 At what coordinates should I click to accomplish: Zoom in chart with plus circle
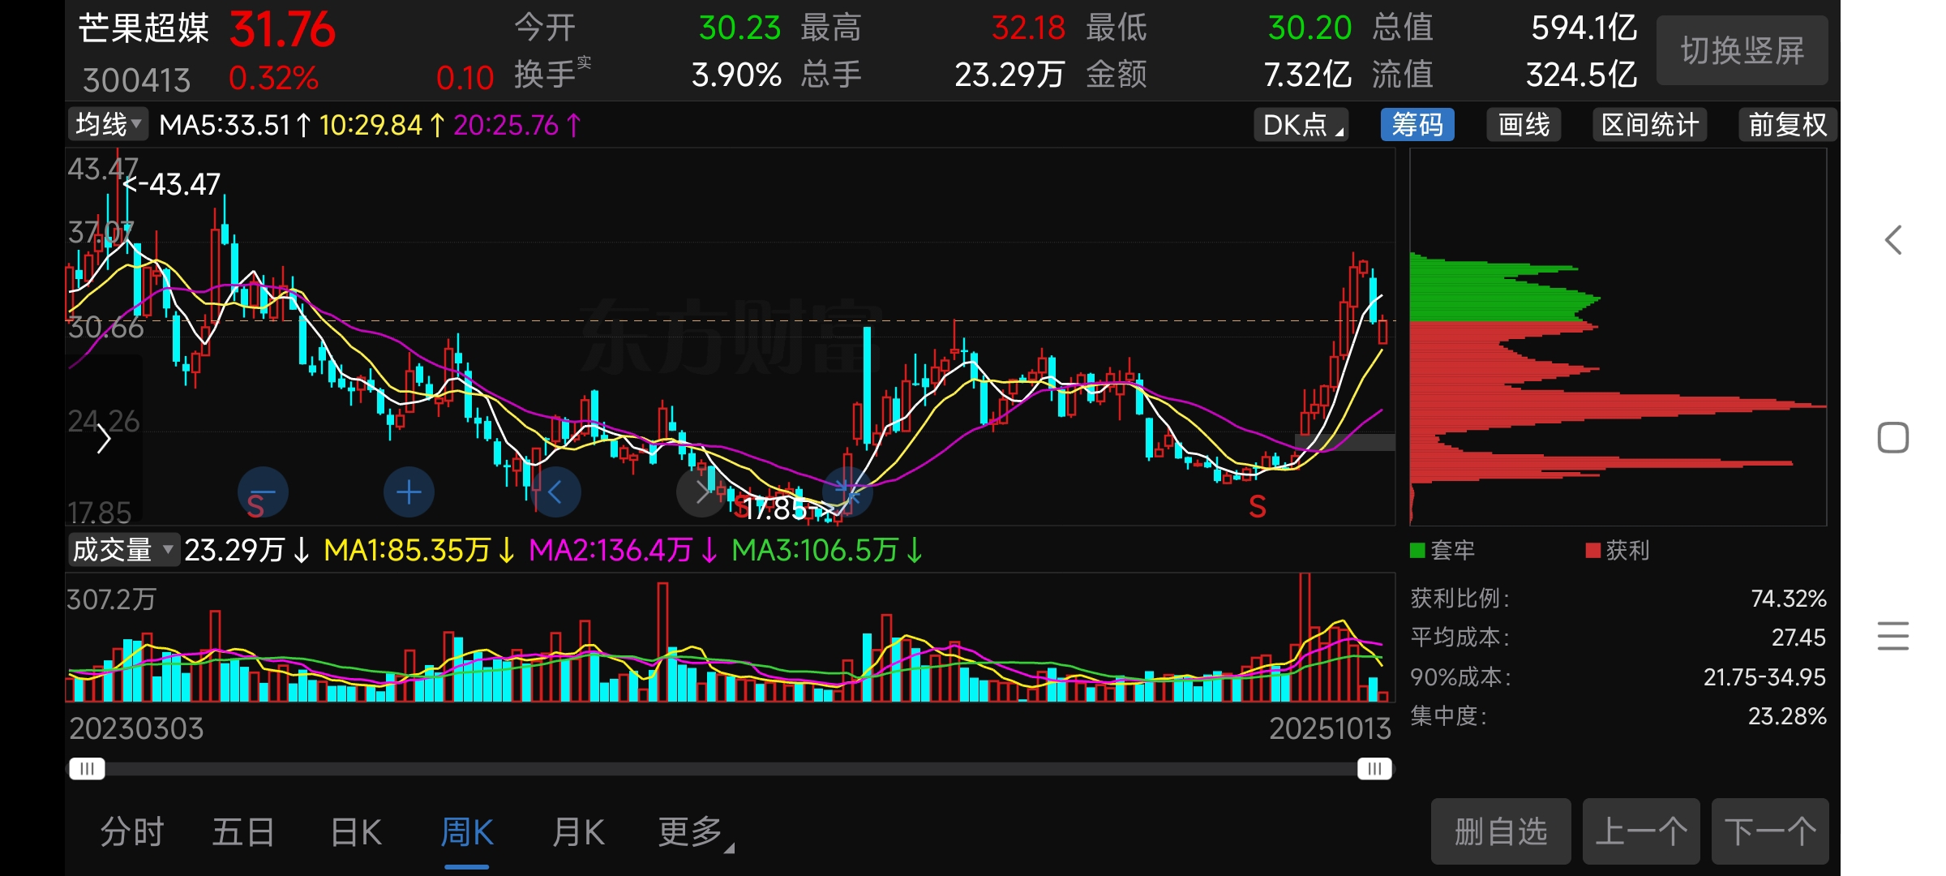point(409,492)
